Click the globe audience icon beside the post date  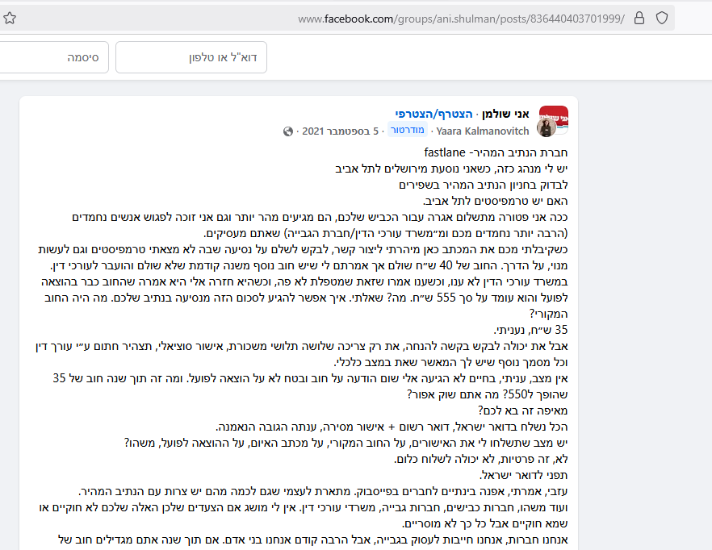[289, 131]
